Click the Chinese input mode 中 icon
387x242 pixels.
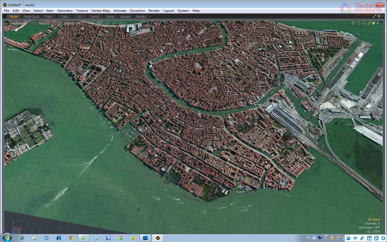[355, 238]
